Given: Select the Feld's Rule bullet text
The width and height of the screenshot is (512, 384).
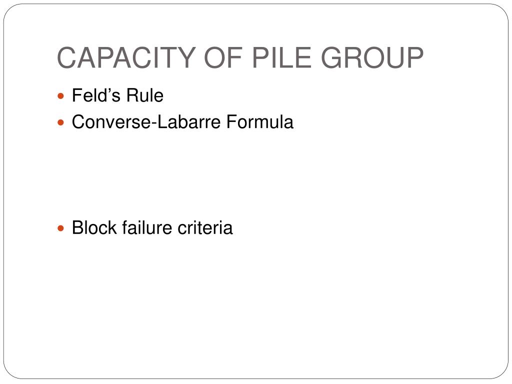Looking at the screenshot, I should pyautogui.click(x=117, y=95).
